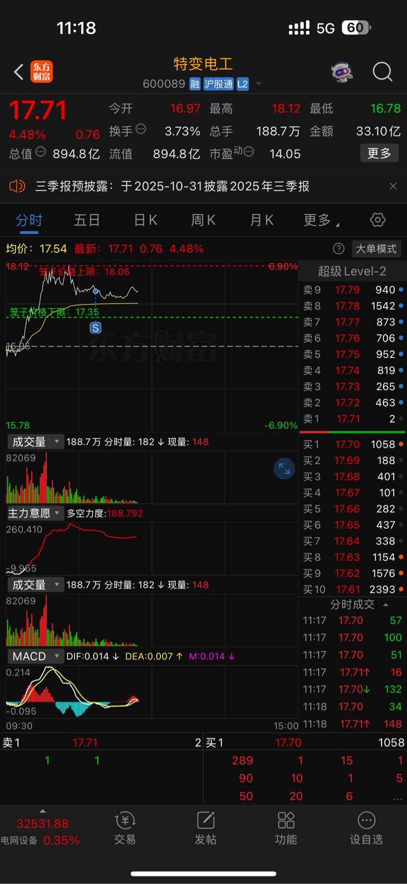The image size is (407, 884).
Task: Select the 卖9 order row
Action: [x=353, y=290]
